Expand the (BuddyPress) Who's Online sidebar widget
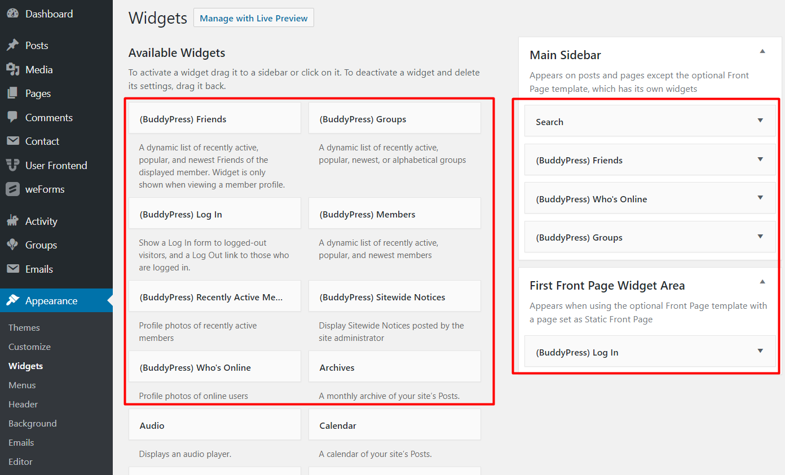This screenshot has height=475, width=785. 760,198
